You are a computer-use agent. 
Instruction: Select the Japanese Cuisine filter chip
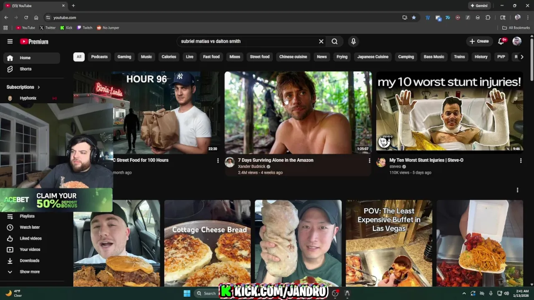(373, 57)
